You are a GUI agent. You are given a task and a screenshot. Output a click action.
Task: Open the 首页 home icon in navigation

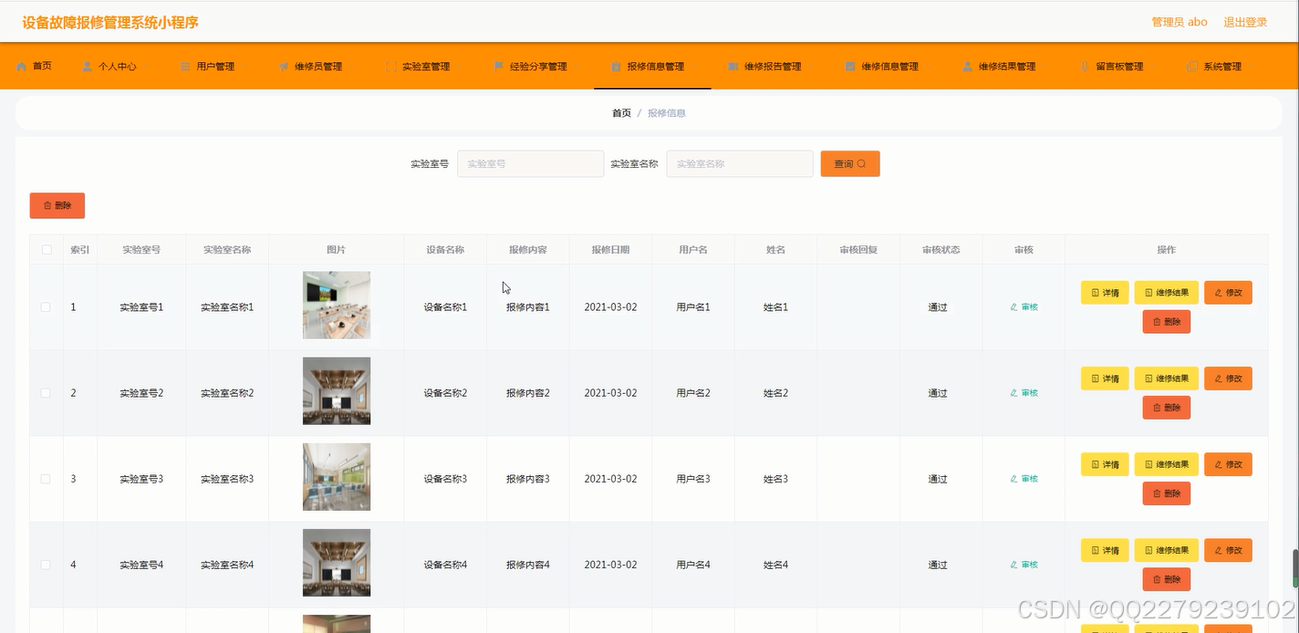click(22, 65)
